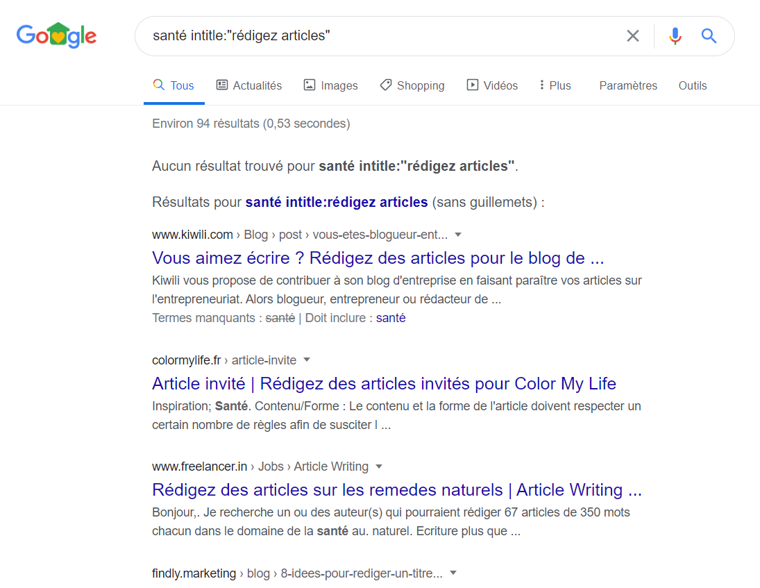Open the Outils options
The height and width of the screenshot is (588, 760).
tap(693, 85)
